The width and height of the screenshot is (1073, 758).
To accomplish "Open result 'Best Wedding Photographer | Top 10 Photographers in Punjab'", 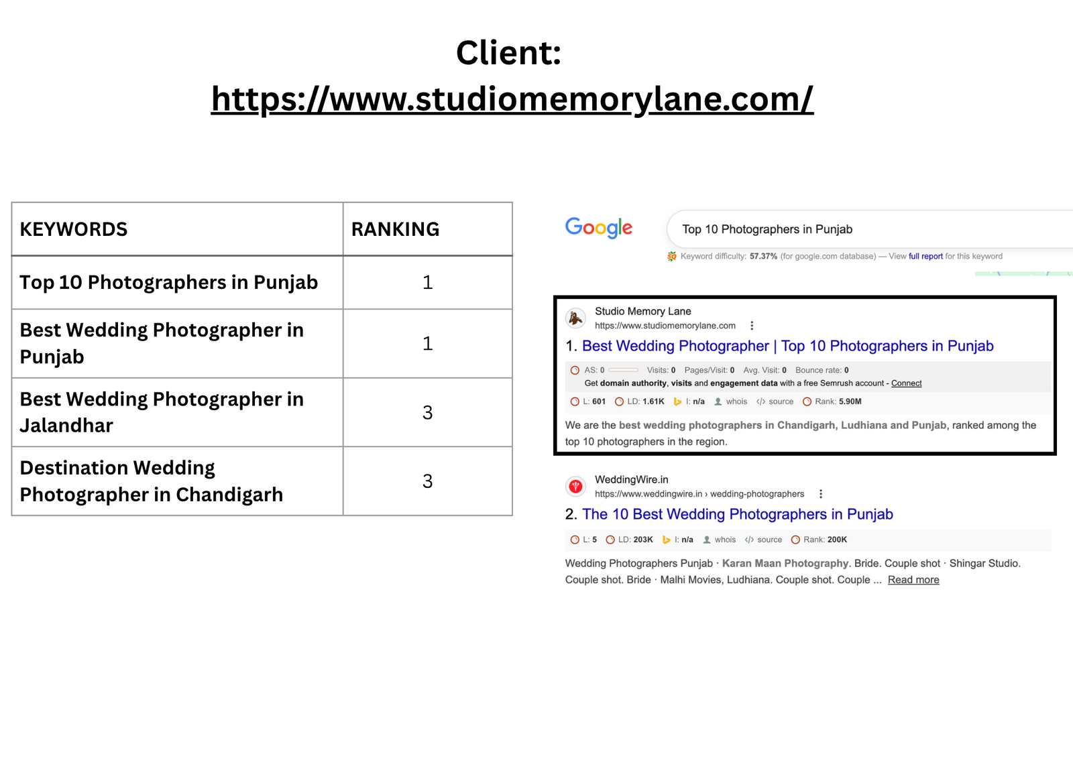I will pos(787,346).
